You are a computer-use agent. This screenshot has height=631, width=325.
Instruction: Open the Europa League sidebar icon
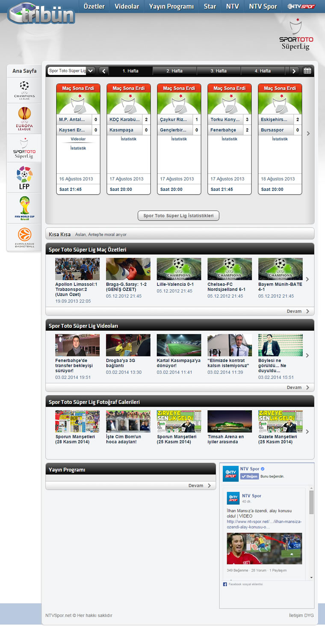coord(24,118)
